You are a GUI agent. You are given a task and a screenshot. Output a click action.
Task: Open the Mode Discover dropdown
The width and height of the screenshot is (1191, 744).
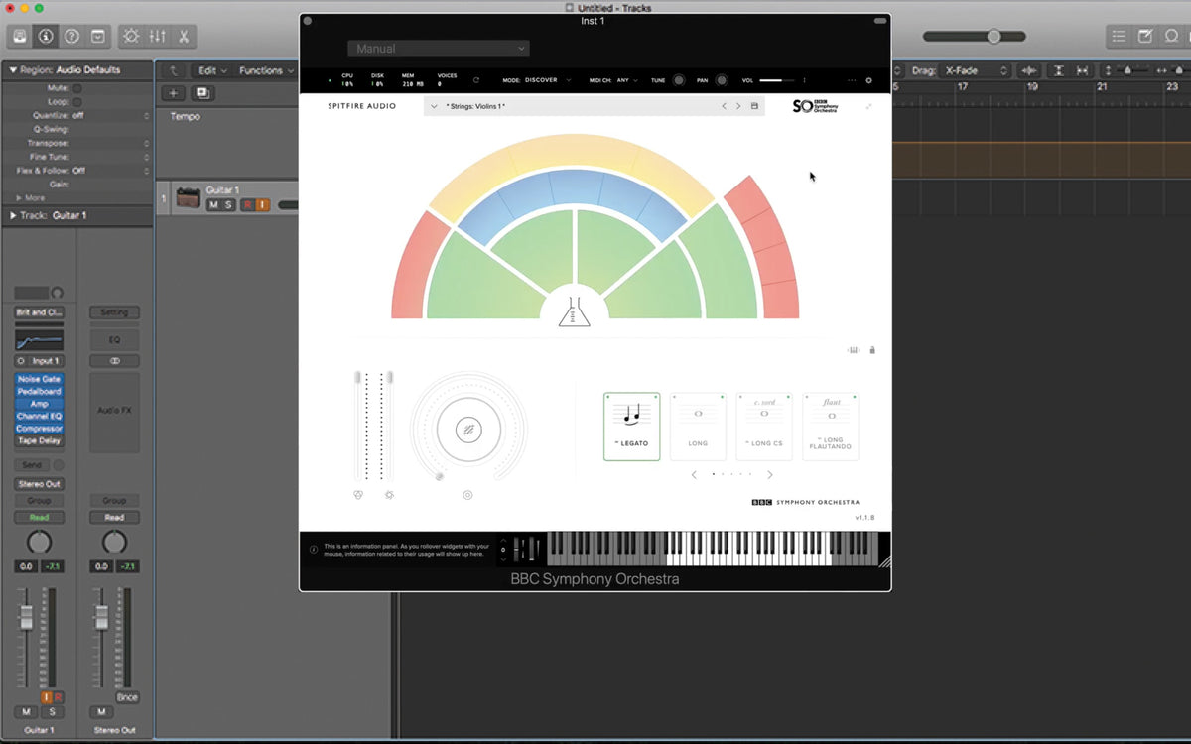tap(546, 80)
